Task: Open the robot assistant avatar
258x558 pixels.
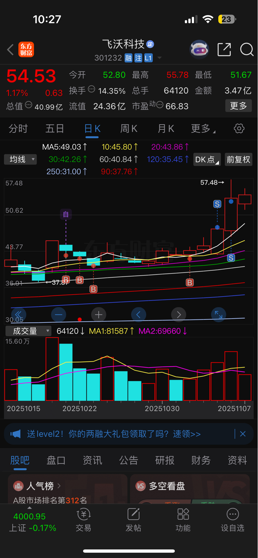Action: [x=199, y=50]
